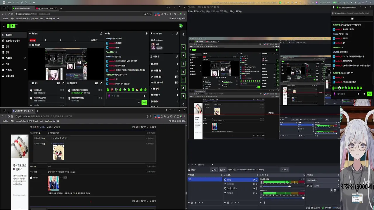
Task: Toggle visibility of 얏창섭 source
Action: pyautogui.click(x=254, y=180)
